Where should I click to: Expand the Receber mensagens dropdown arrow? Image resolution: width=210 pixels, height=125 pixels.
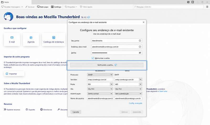(x=22, y=7)
